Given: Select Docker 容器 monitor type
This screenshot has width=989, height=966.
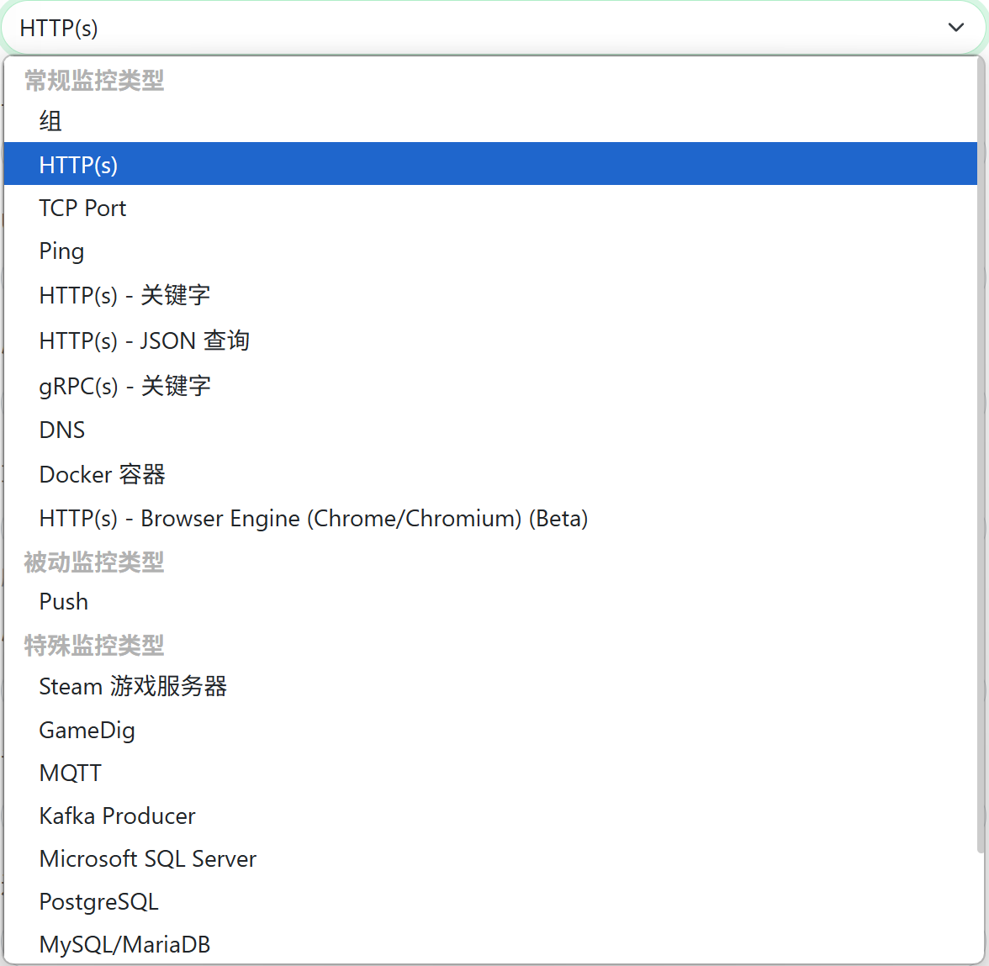Looking at the screenshot, I should click(x=490, y=474).
